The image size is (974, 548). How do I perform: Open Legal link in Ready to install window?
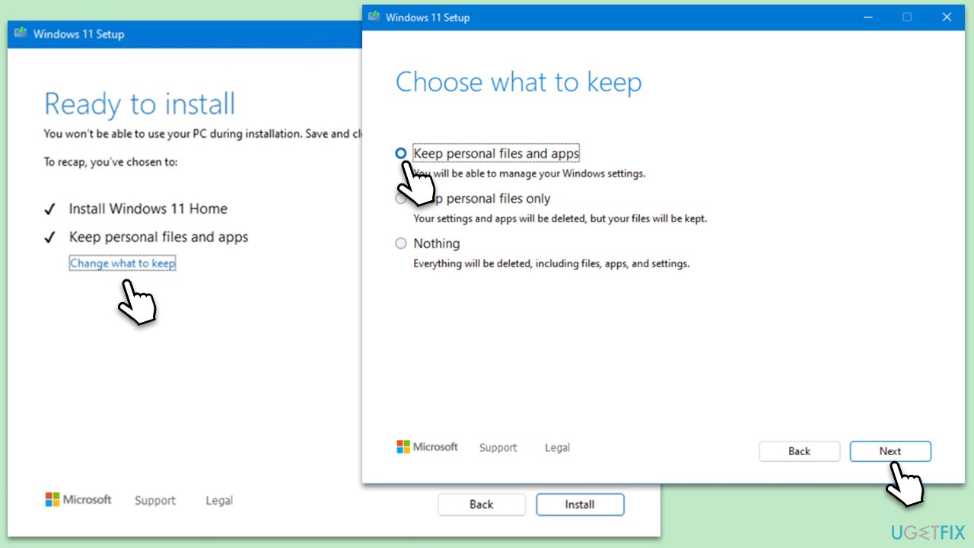click(219, 500)
